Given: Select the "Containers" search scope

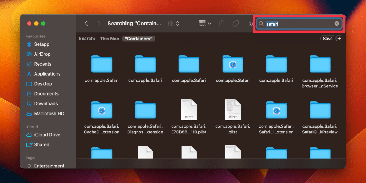Looking at the screenshot, I should 139,39.
